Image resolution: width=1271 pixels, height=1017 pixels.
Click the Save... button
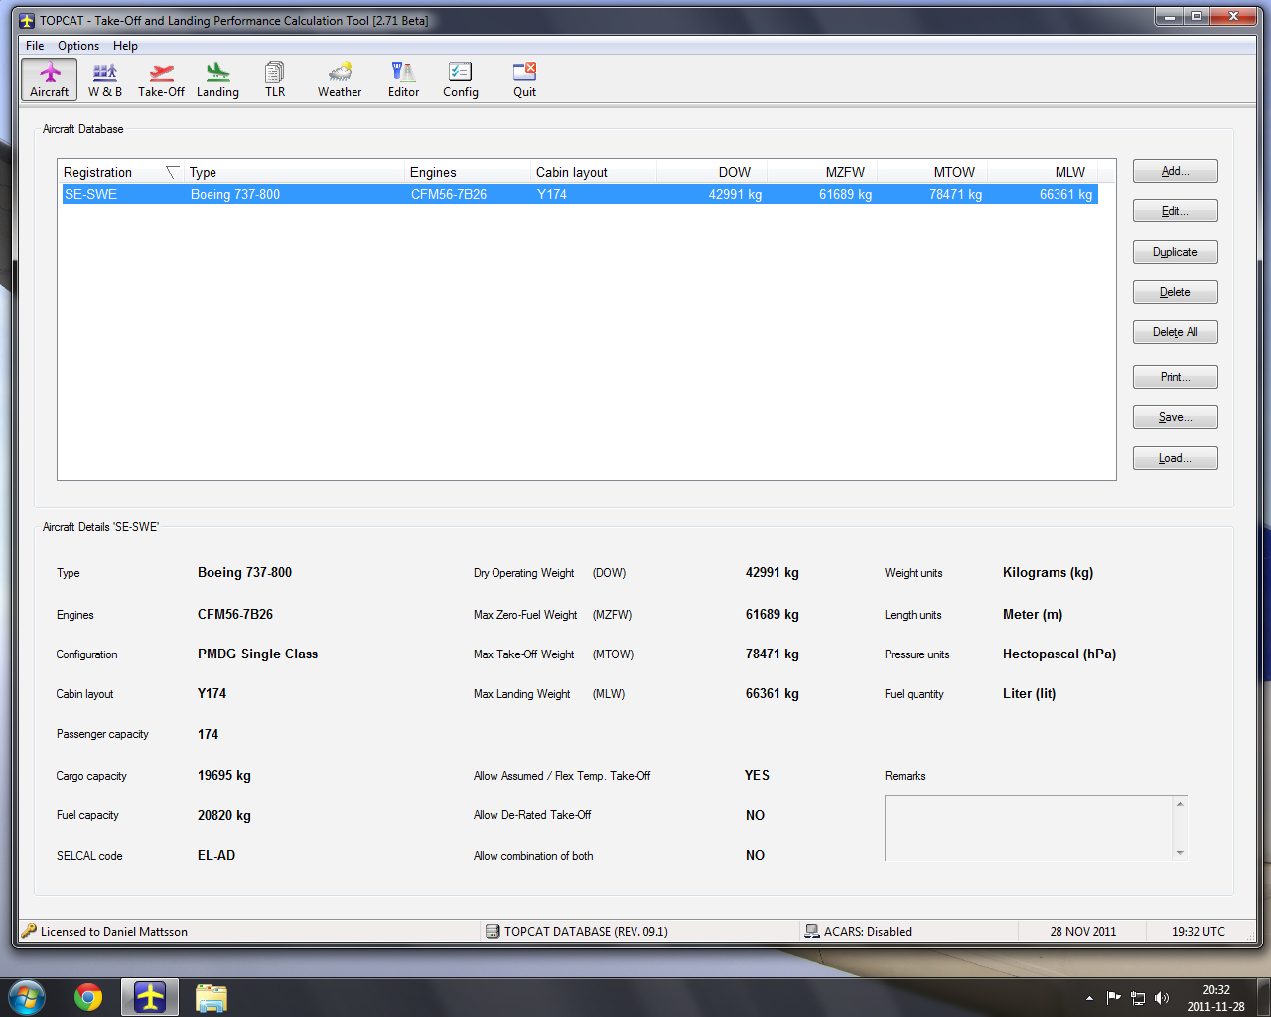[x=1176, y=417]
